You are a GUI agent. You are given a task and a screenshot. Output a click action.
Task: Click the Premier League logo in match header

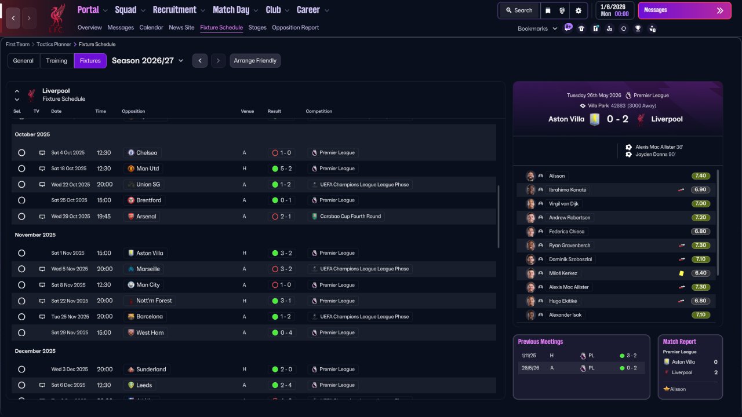tap(628, 96)
